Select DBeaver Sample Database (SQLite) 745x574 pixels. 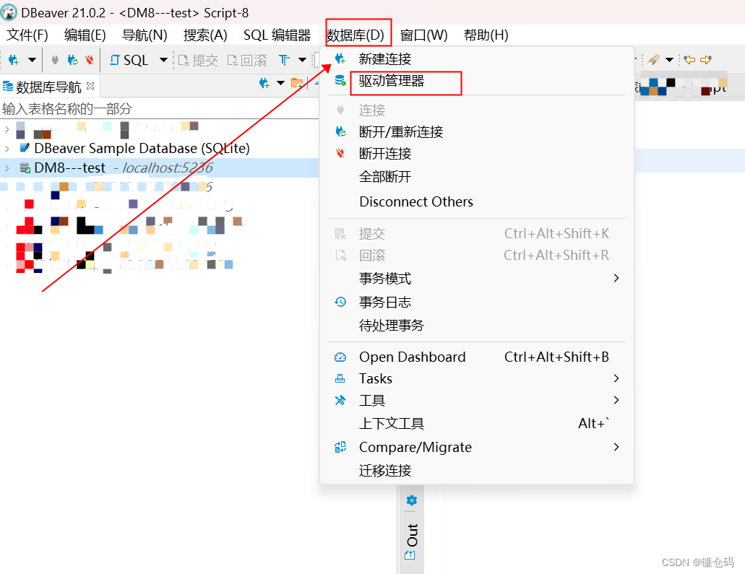[x=142, y=148]
